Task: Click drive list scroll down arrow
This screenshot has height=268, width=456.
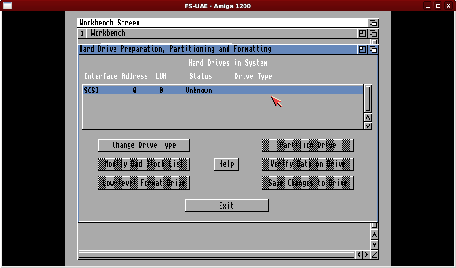Action: click(x=367, y=126)
